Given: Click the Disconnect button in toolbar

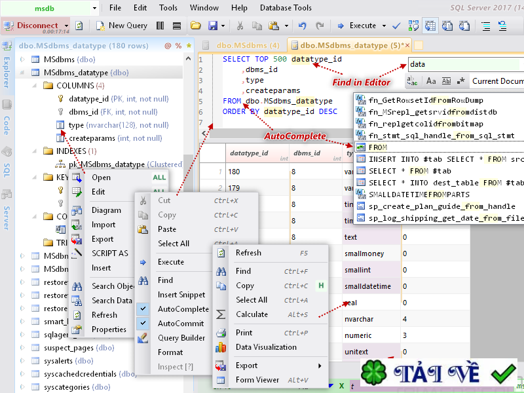Looking at the screenshot, I should pos(36,26).
